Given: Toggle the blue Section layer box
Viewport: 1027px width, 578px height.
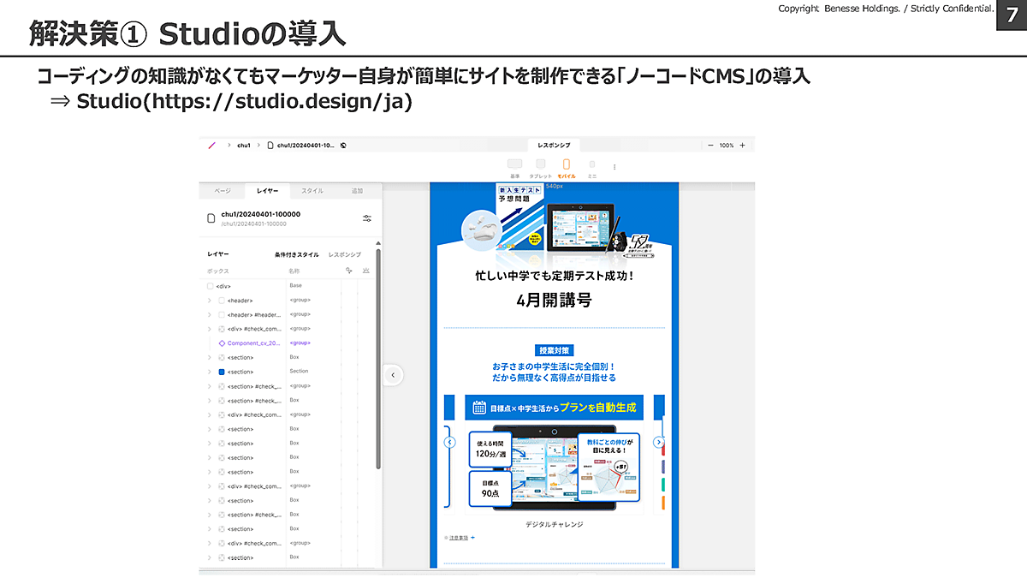Looking at the screenshot, I should (222, 372).
